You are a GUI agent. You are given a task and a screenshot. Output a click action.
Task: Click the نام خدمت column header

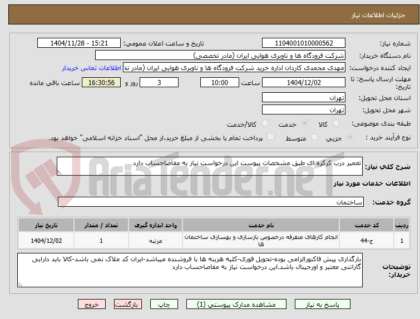[x=261, y=225]
